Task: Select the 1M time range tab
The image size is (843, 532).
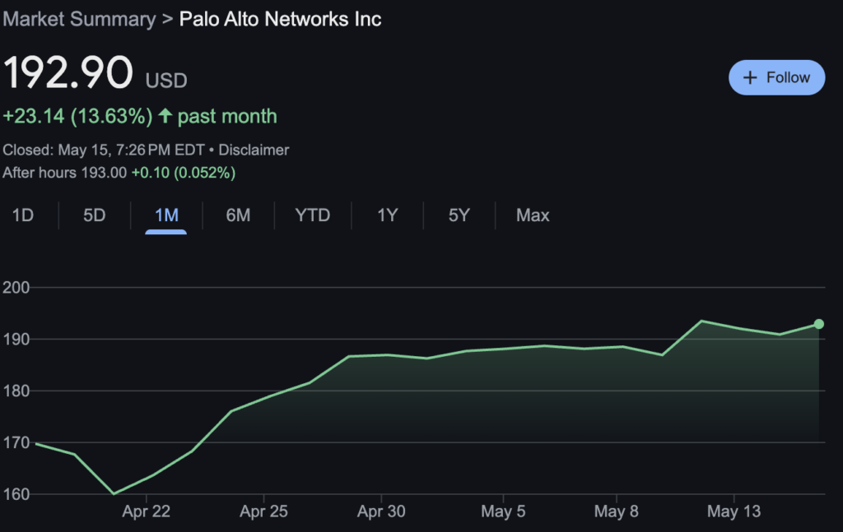Action: pyautogui.click(x=166, y=215)
